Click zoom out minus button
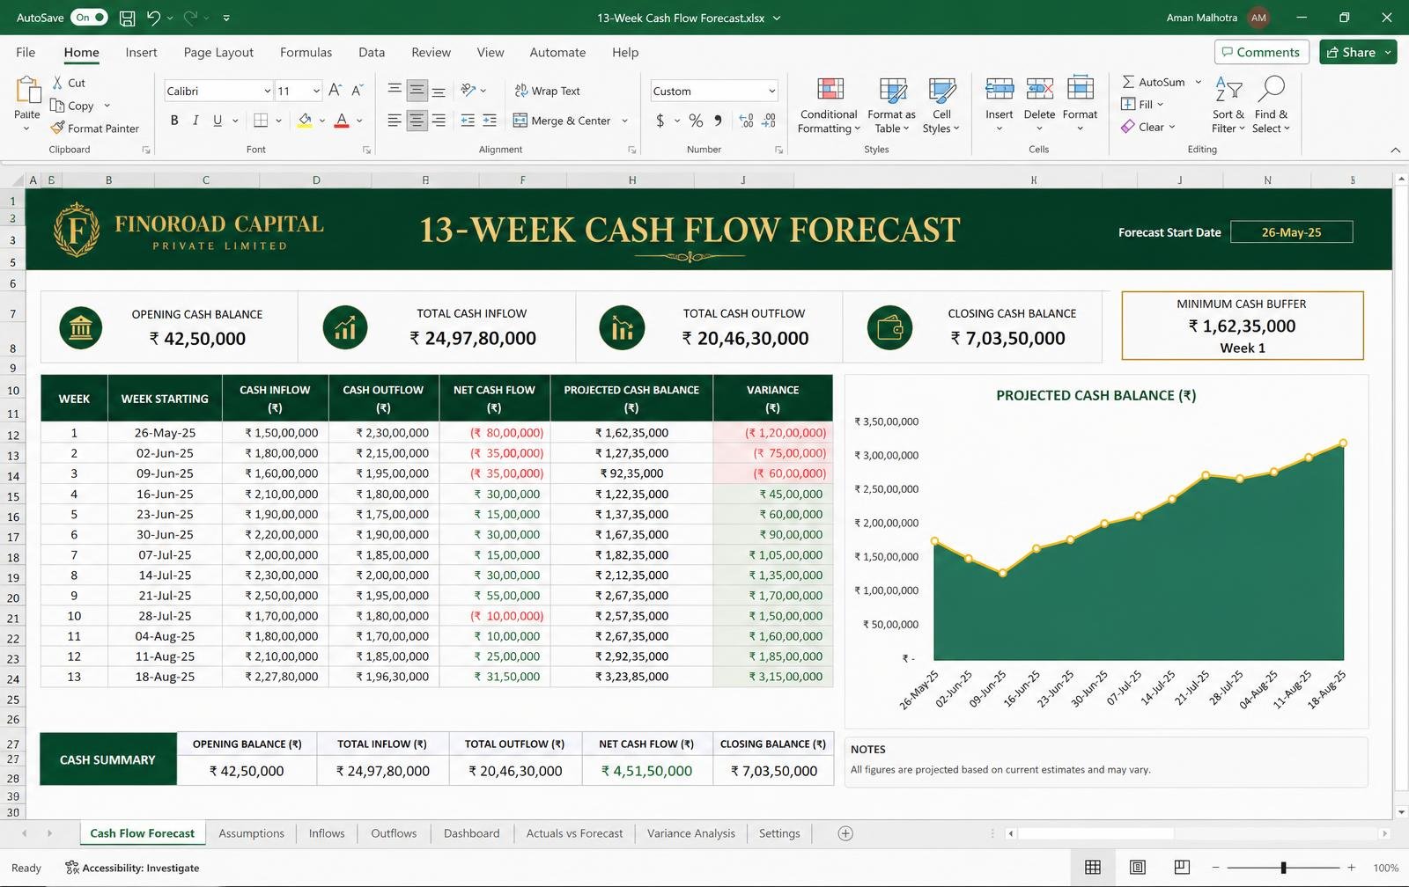The height and width of the screenshot is (887, 1409). click(1215, 868)
